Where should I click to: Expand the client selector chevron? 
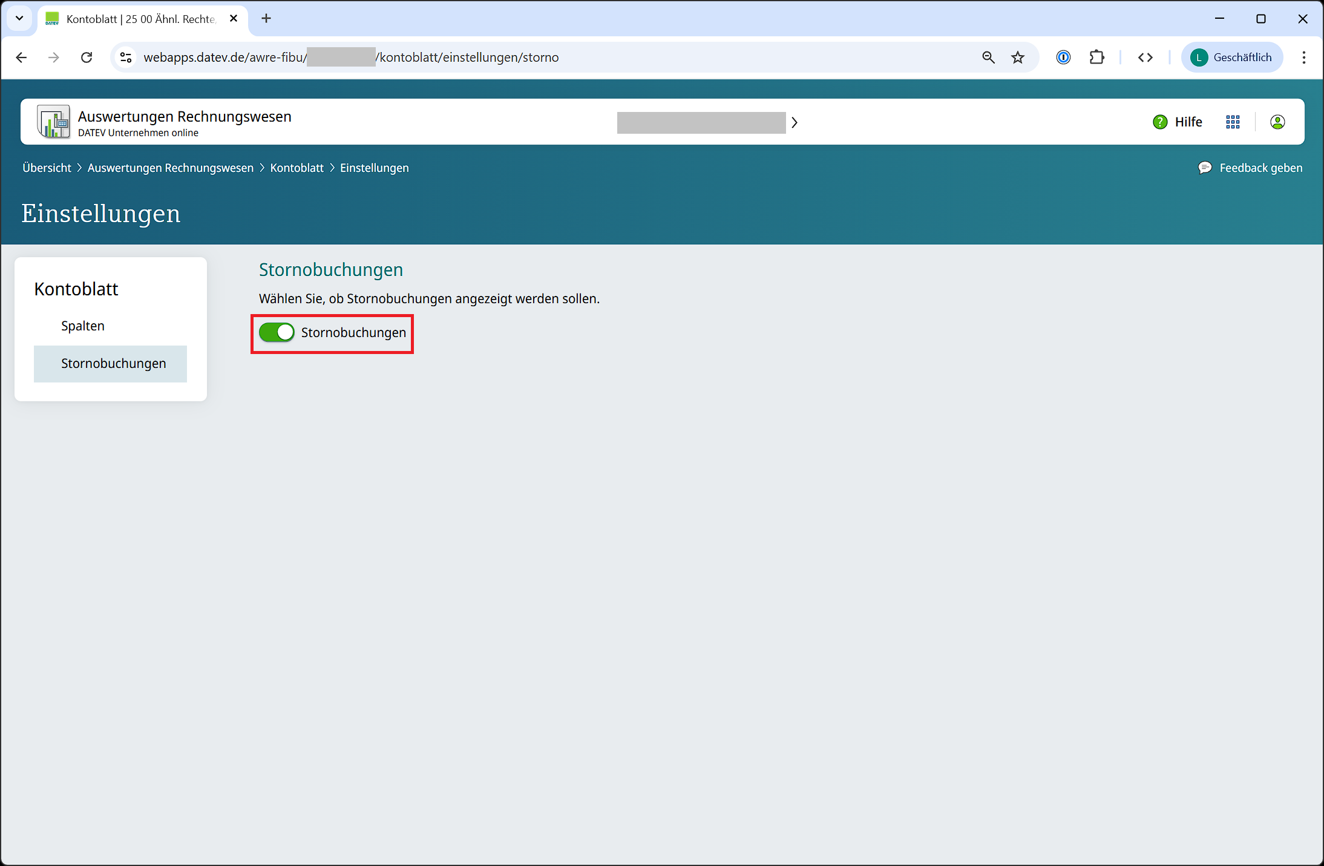coord(795,122)
